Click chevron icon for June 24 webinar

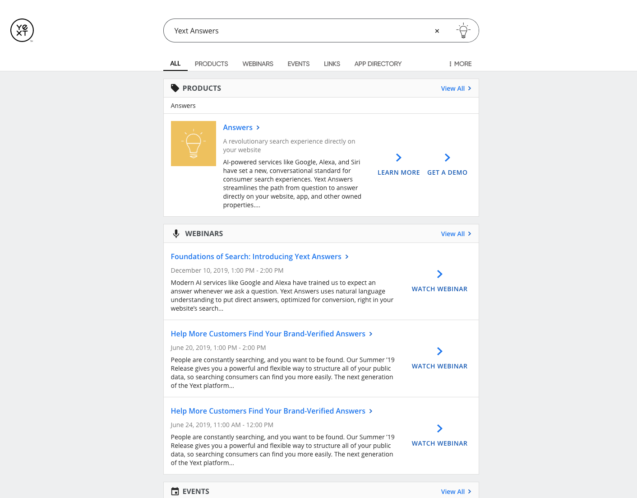pyautogui.click(x=440, y=428)
